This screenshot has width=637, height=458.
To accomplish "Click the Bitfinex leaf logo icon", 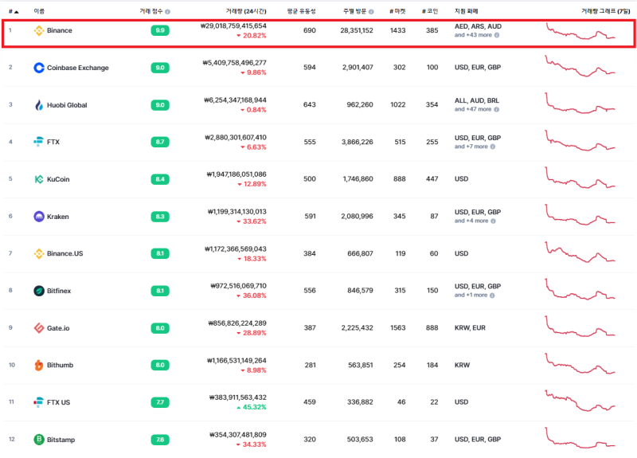I will point(38,291).
